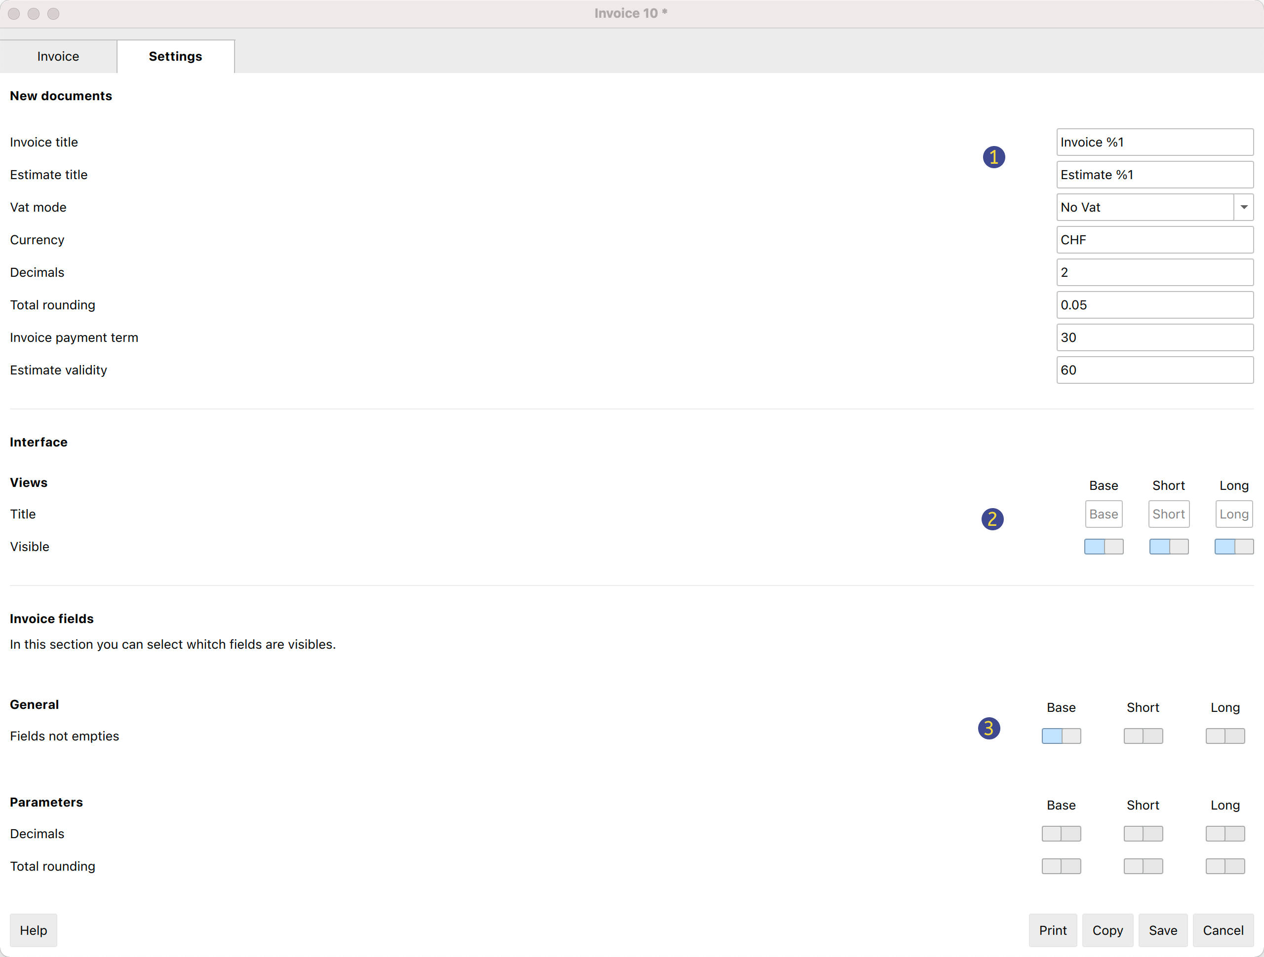Enable the Base switch for Fields not empties
The width and height of the screenshot is (1264, 957).
tap(1061, 736)
